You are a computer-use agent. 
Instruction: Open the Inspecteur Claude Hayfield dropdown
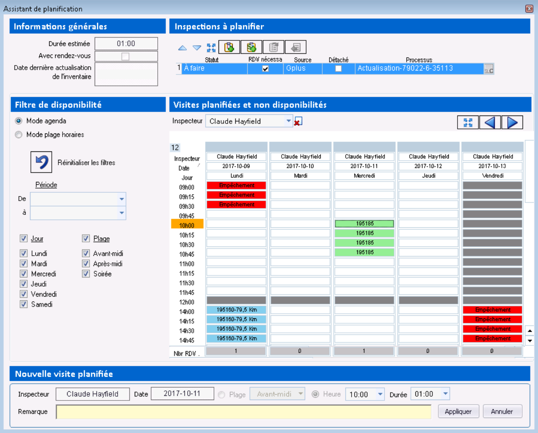[289, 121]
